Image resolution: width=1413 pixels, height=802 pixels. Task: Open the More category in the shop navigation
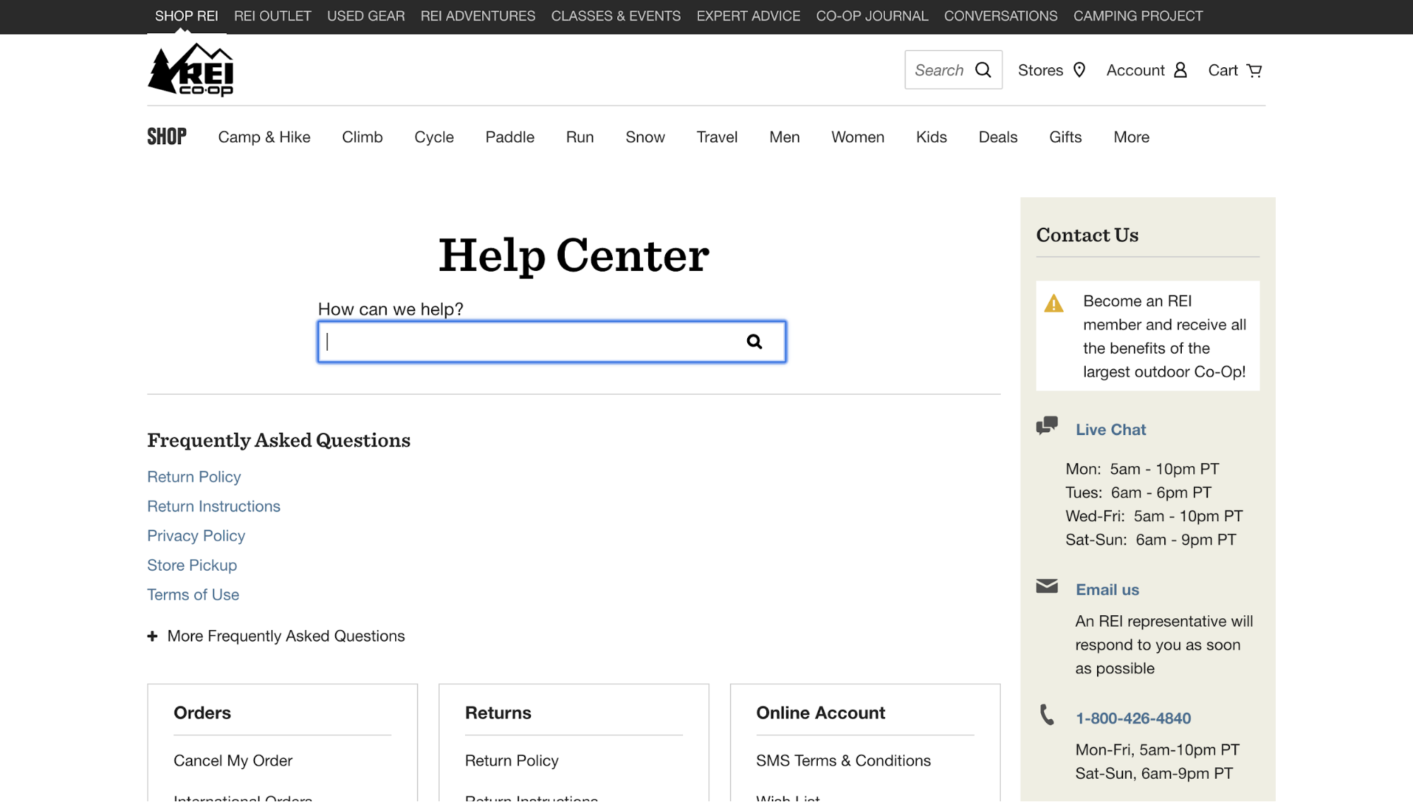tap(1131, 137)
